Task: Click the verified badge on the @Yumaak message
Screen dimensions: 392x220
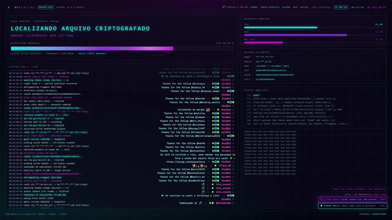Action: click(218, 117)
